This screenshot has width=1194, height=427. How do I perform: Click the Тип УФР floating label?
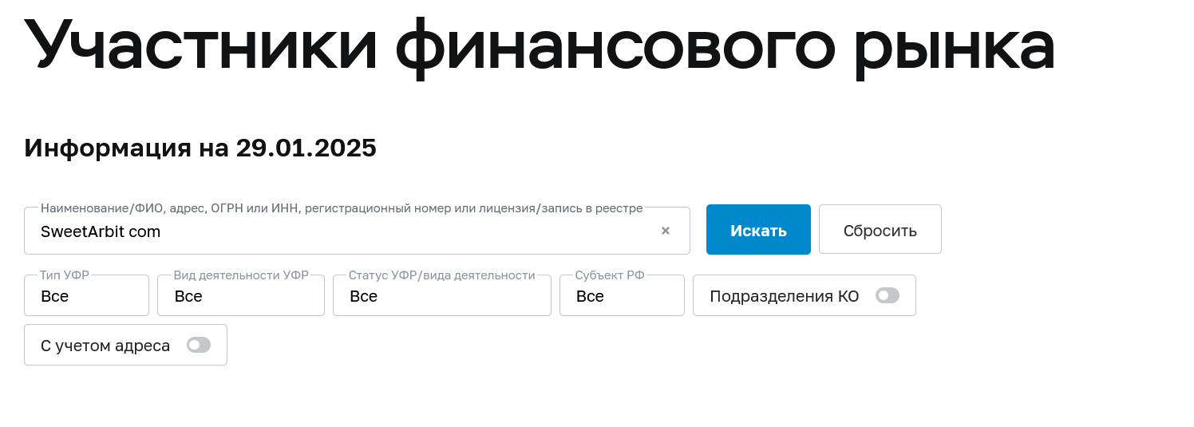[65, 275]
